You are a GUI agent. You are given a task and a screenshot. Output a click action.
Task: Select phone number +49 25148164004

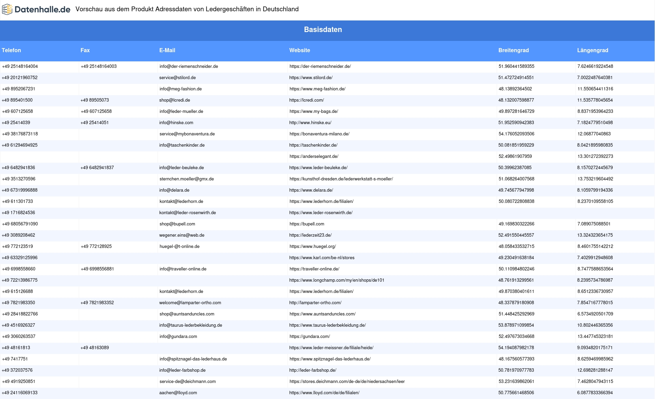[x=20, y=66]
